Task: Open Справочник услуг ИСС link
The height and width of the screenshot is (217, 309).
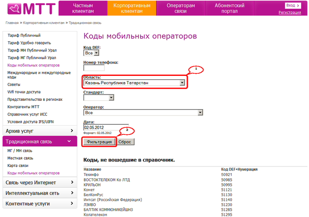Action: 27,114
